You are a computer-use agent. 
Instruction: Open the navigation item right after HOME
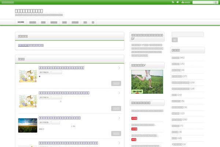coord(33,22)
